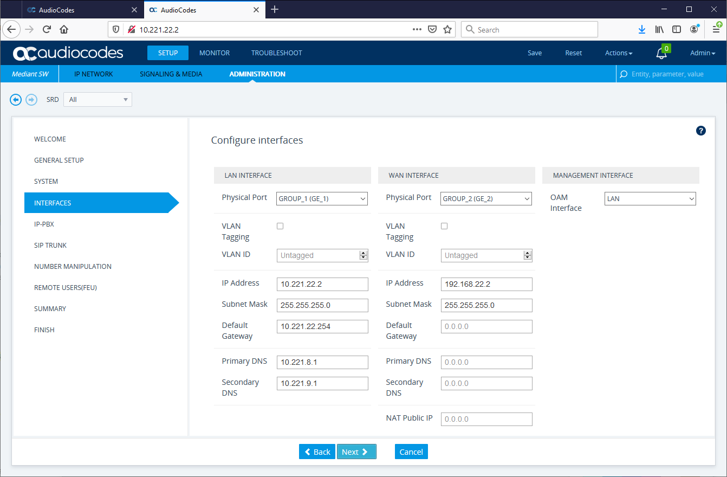Image resolution: width=727 pixels, height=477 pixels.
Task: Enable VLAN Tagging for WAN interface
Action: pos(444,226)
